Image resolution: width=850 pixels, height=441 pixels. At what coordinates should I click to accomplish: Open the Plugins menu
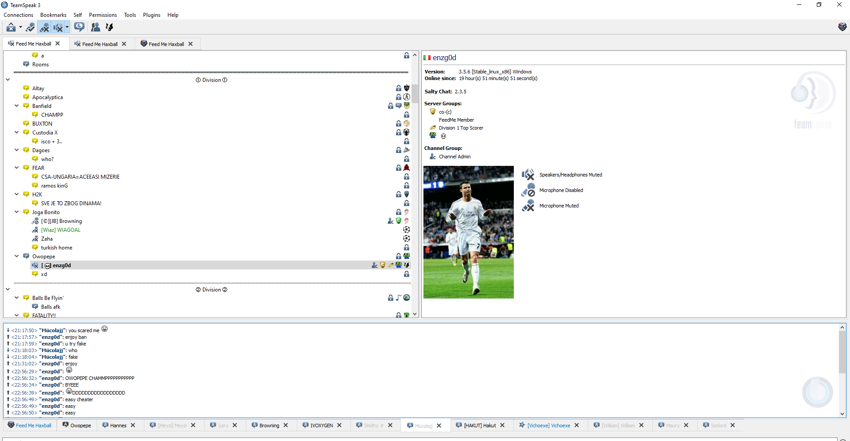151,15
